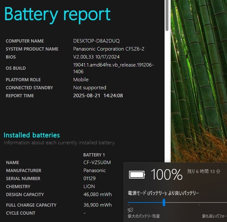This screenshot has width=227, height=222.
Task: Click the 電源モード (バッテリー) power mode label
Action: coord(163,193)
